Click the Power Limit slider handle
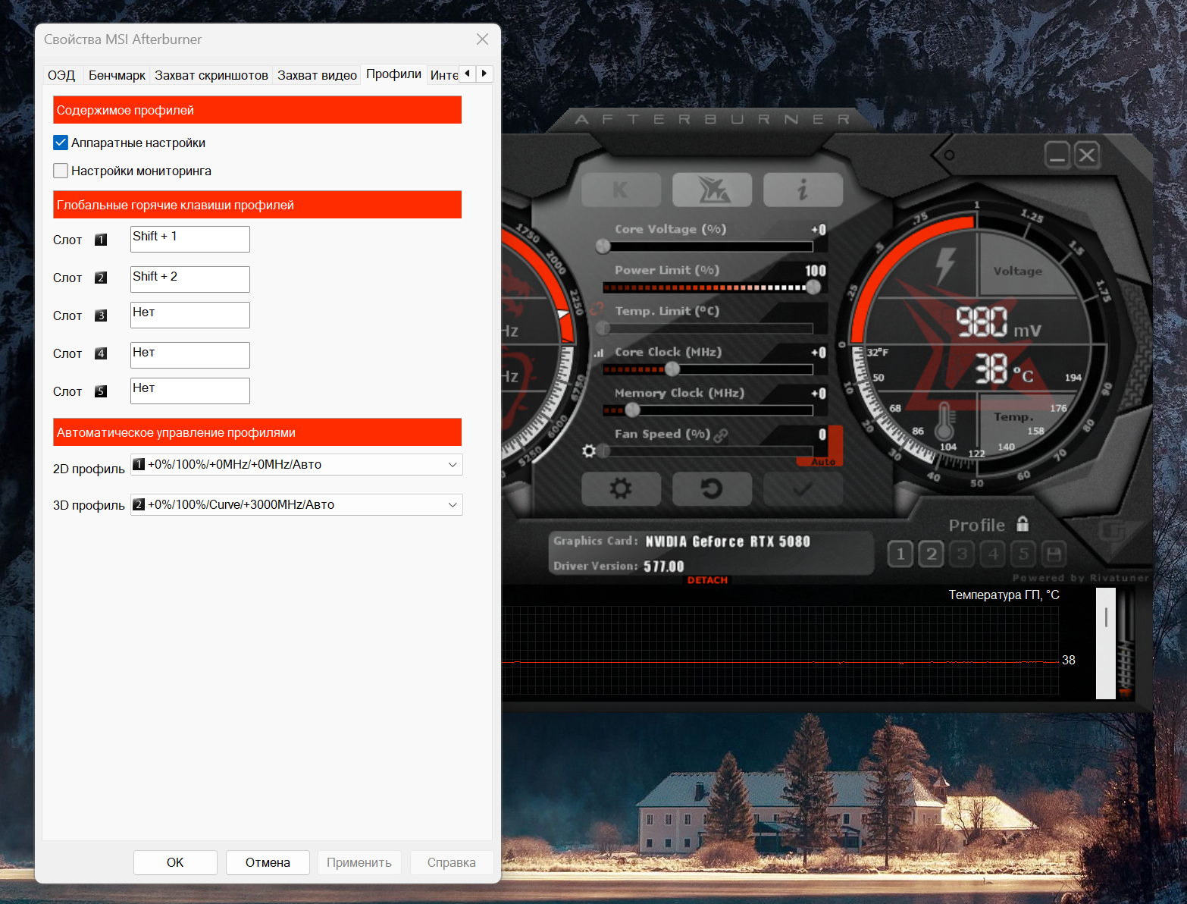1187x904 pixels. (x=813, y=287)
